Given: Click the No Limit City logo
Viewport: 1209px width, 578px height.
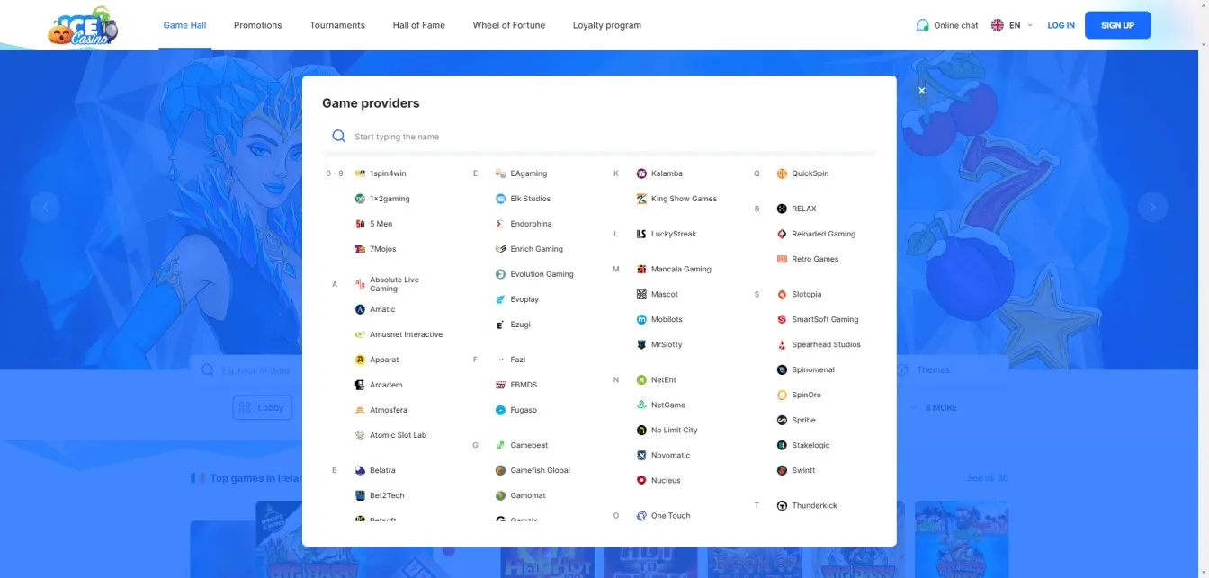Looking at the screenshot, I should (x=641, y=431).
